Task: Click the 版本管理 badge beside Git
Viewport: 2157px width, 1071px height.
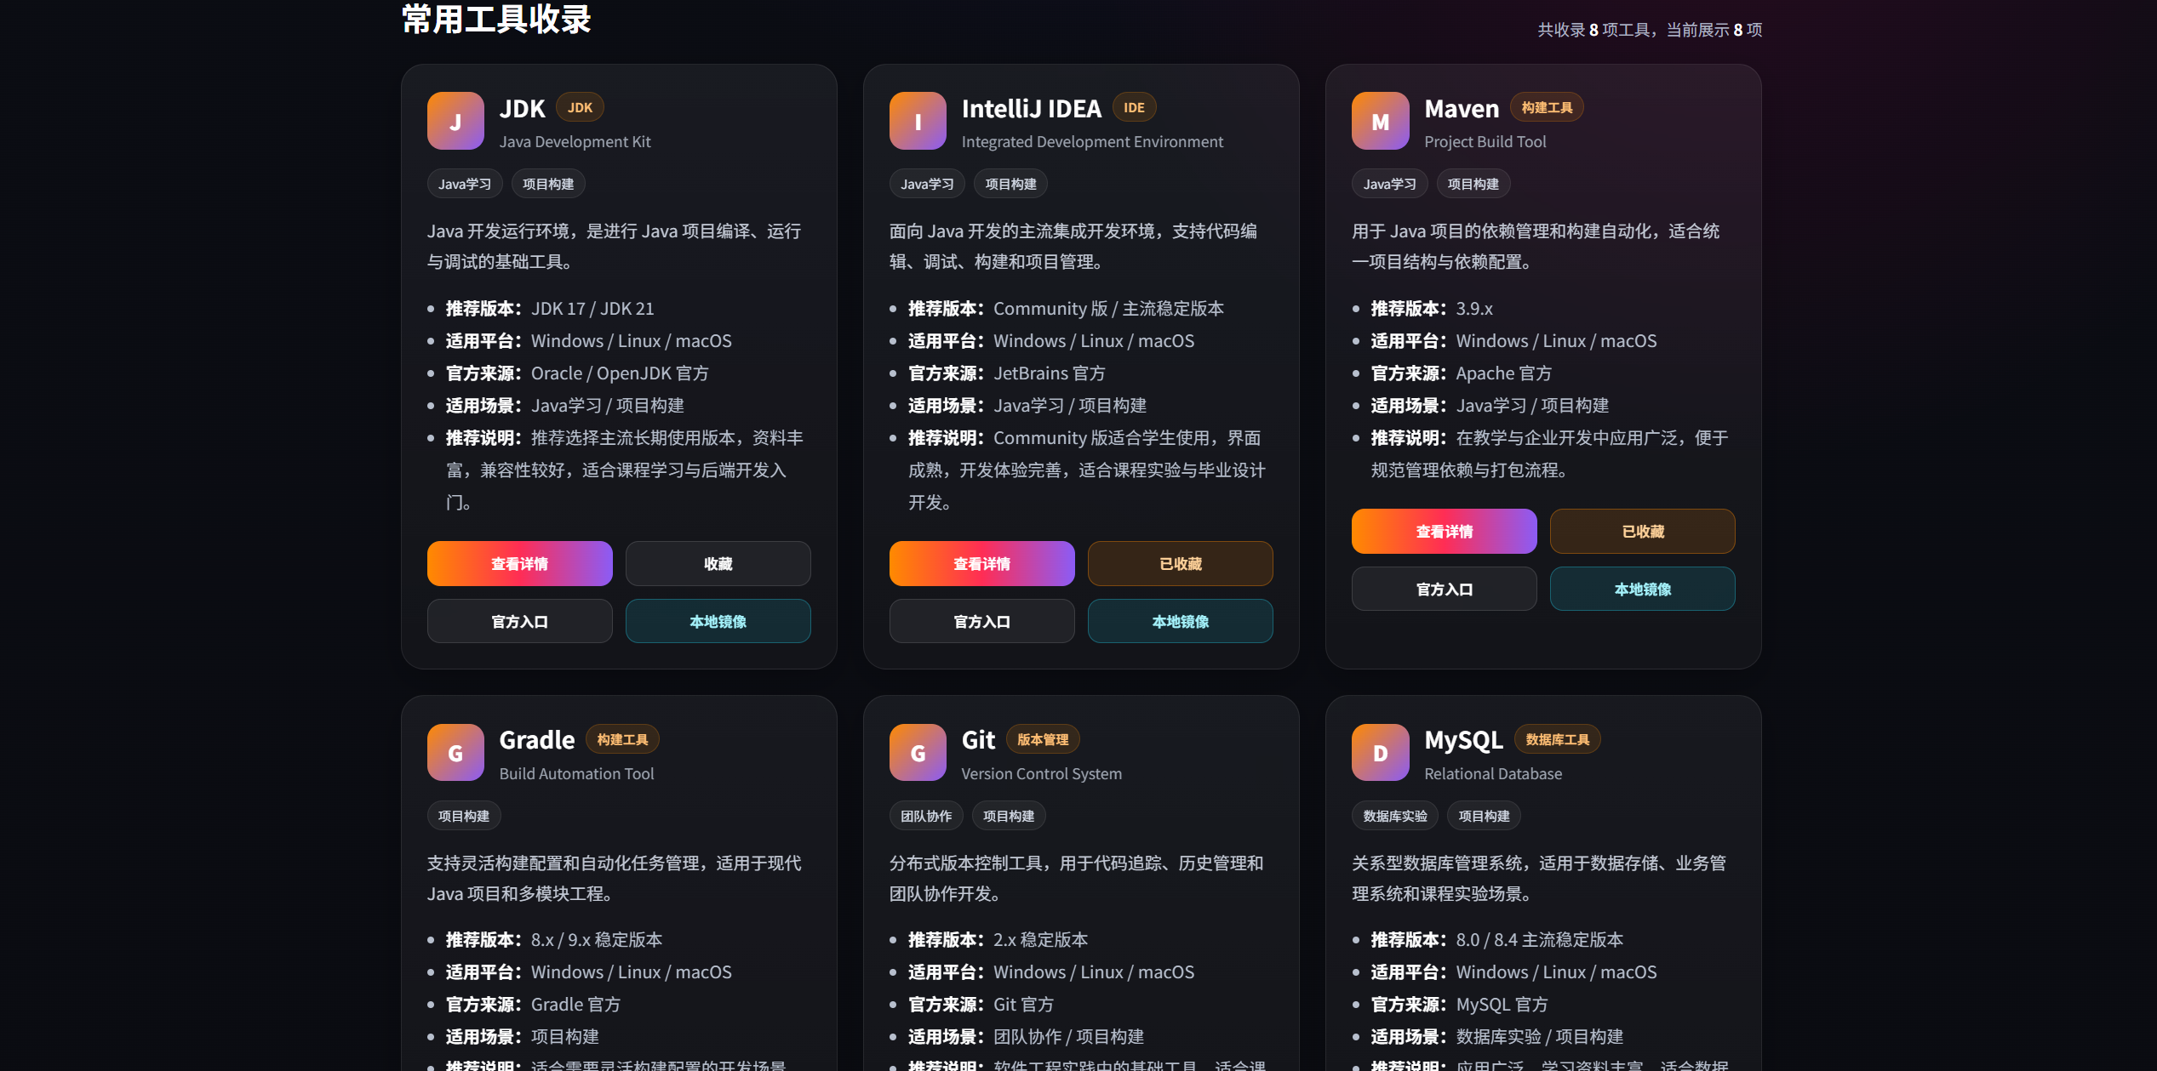Action: click(x=1043, y=739)
